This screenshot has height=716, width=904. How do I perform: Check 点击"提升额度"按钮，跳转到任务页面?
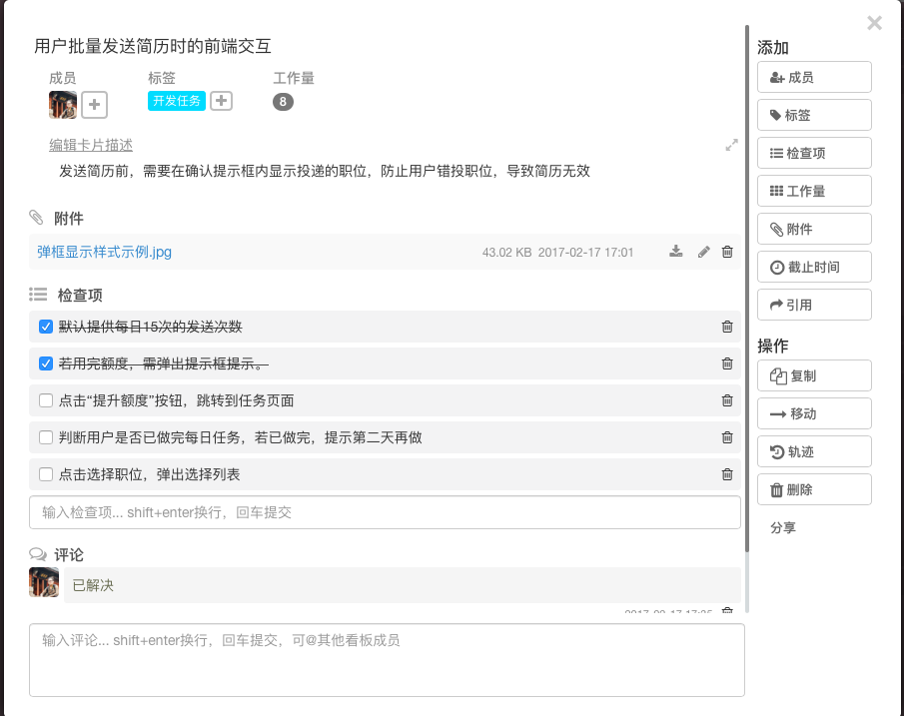[x=46, y=400]
